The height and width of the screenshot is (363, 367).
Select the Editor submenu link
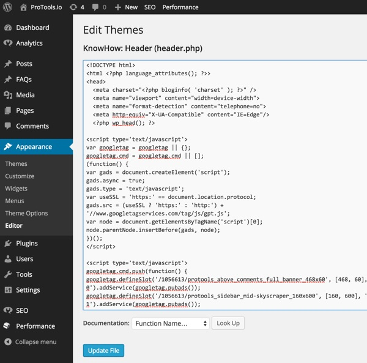[14, 225]
